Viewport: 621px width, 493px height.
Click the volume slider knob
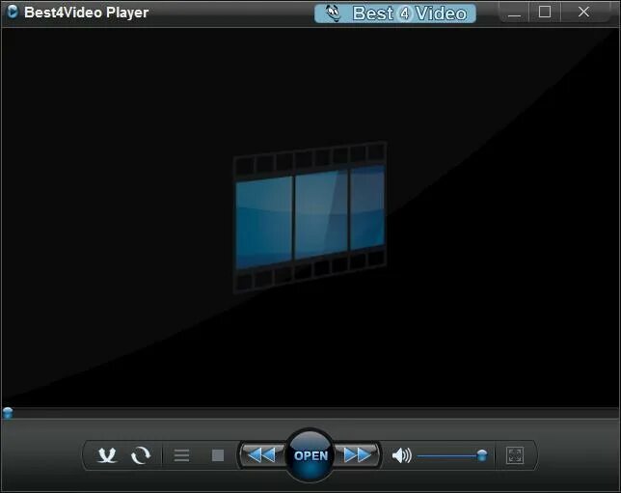[482, 455]
